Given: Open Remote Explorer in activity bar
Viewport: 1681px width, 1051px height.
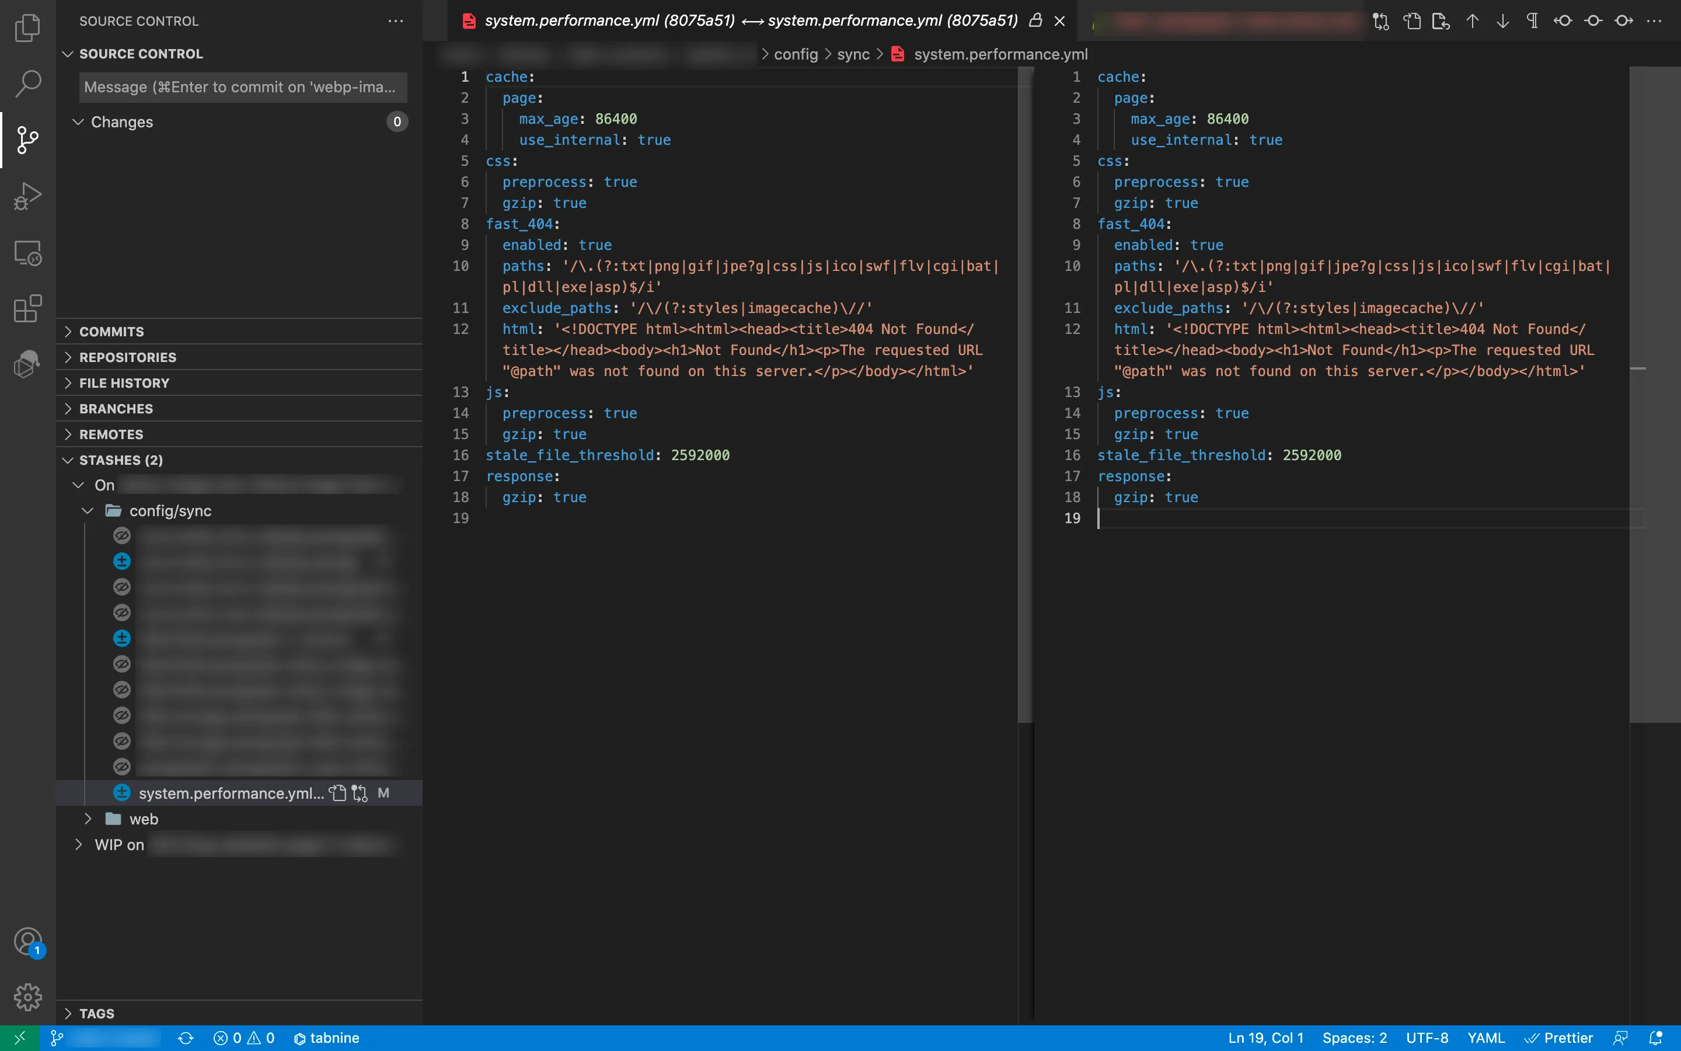Looking at the screenshot, I should coord(28,253).
